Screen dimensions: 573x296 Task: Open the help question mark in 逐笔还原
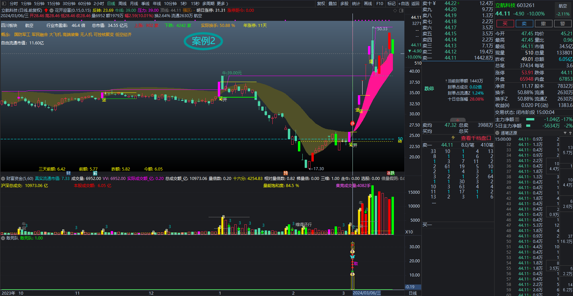point(570,133)
